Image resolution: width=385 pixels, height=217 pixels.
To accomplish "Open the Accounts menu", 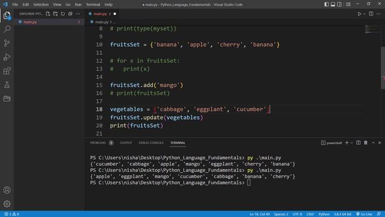I will pyautogui.click(x=7, y=190).
